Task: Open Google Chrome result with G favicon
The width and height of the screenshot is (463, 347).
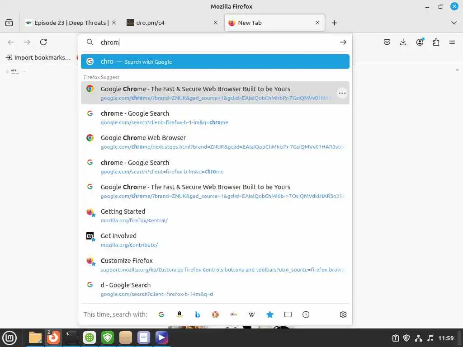Action: coord(215,191)
